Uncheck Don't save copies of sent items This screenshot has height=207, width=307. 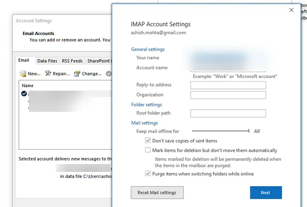coord(148,140)
